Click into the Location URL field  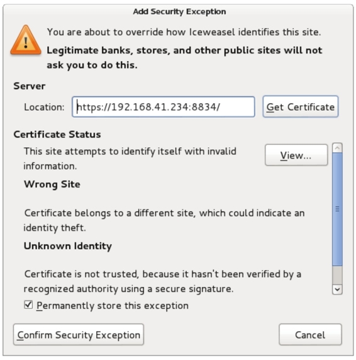(164, 107)
